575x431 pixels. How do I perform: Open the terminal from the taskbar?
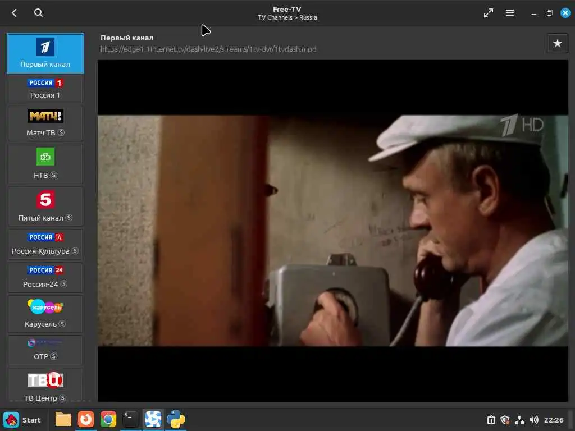click(130, 420)
